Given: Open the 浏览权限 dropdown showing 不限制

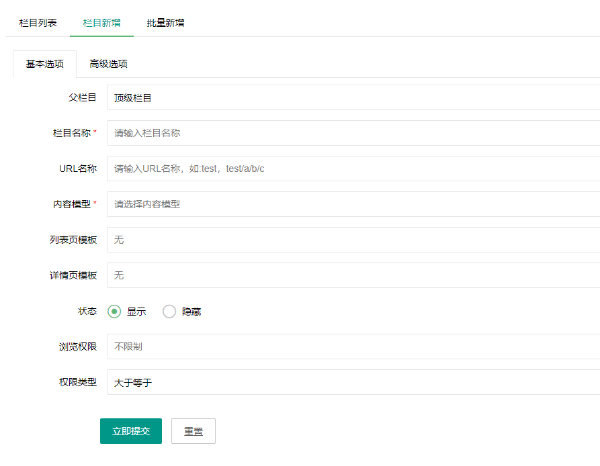Looking at the screenshot, I should click(353, 346).
